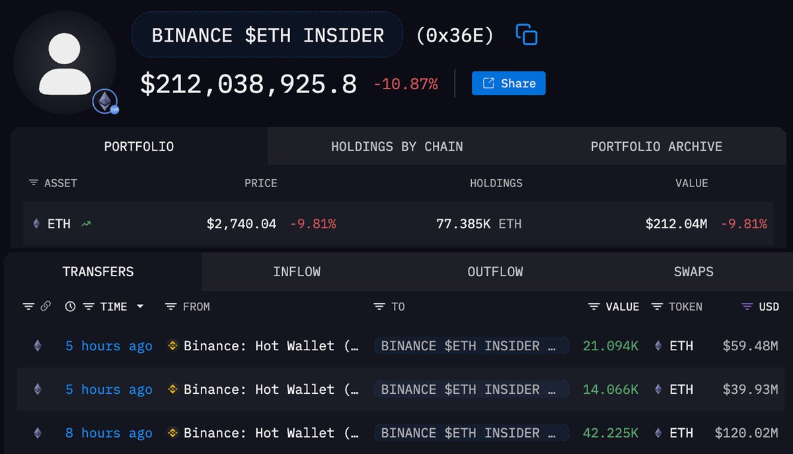Open the Inflow tab
The height and width of the screenshot is (454, 793).
tap(297, 272)
